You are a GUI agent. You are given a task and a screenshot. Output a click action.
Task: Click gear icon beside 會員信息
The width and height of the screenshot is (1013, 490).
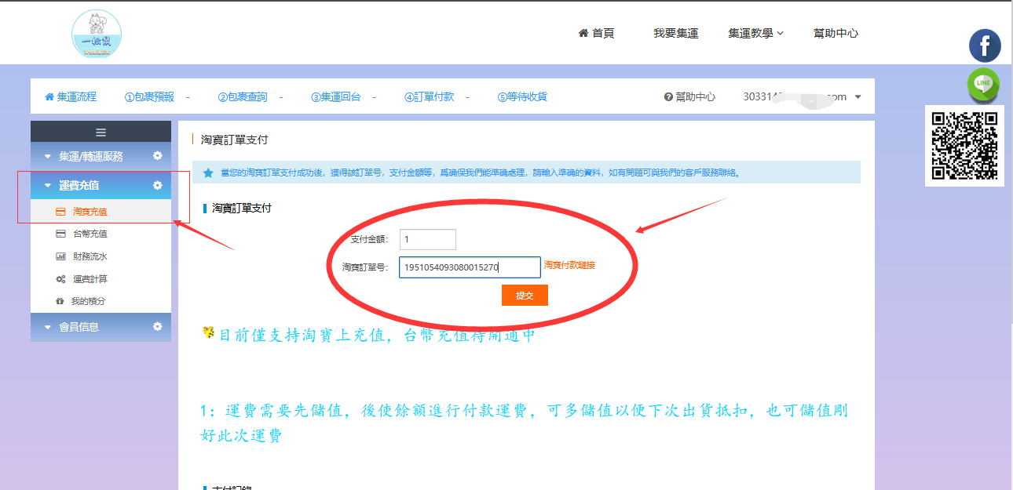158,326
